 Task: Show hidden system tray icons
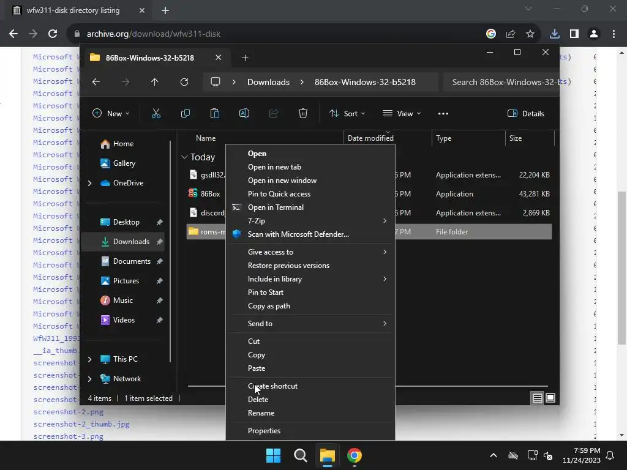pyautogui.click(x=494, y=455)
